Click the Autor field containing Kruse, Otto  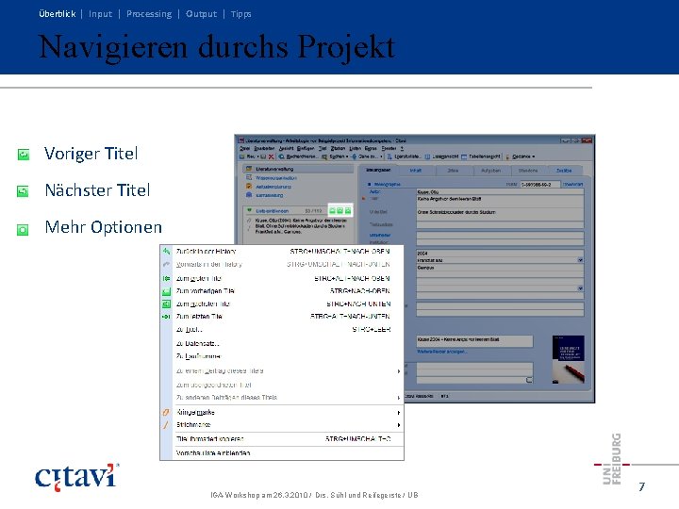pos(500,191)
